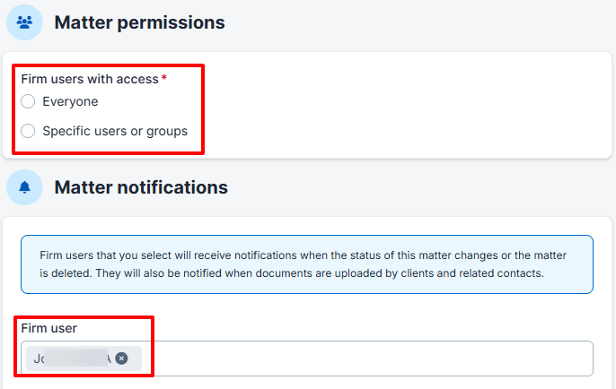Screen dimensions: 616x389
Task: Click the "Everyone" option label text
Action: tap(70, 102)
